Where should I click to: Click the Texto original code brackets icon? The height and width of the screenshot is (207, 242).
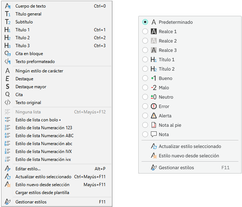tap(8, 103)
